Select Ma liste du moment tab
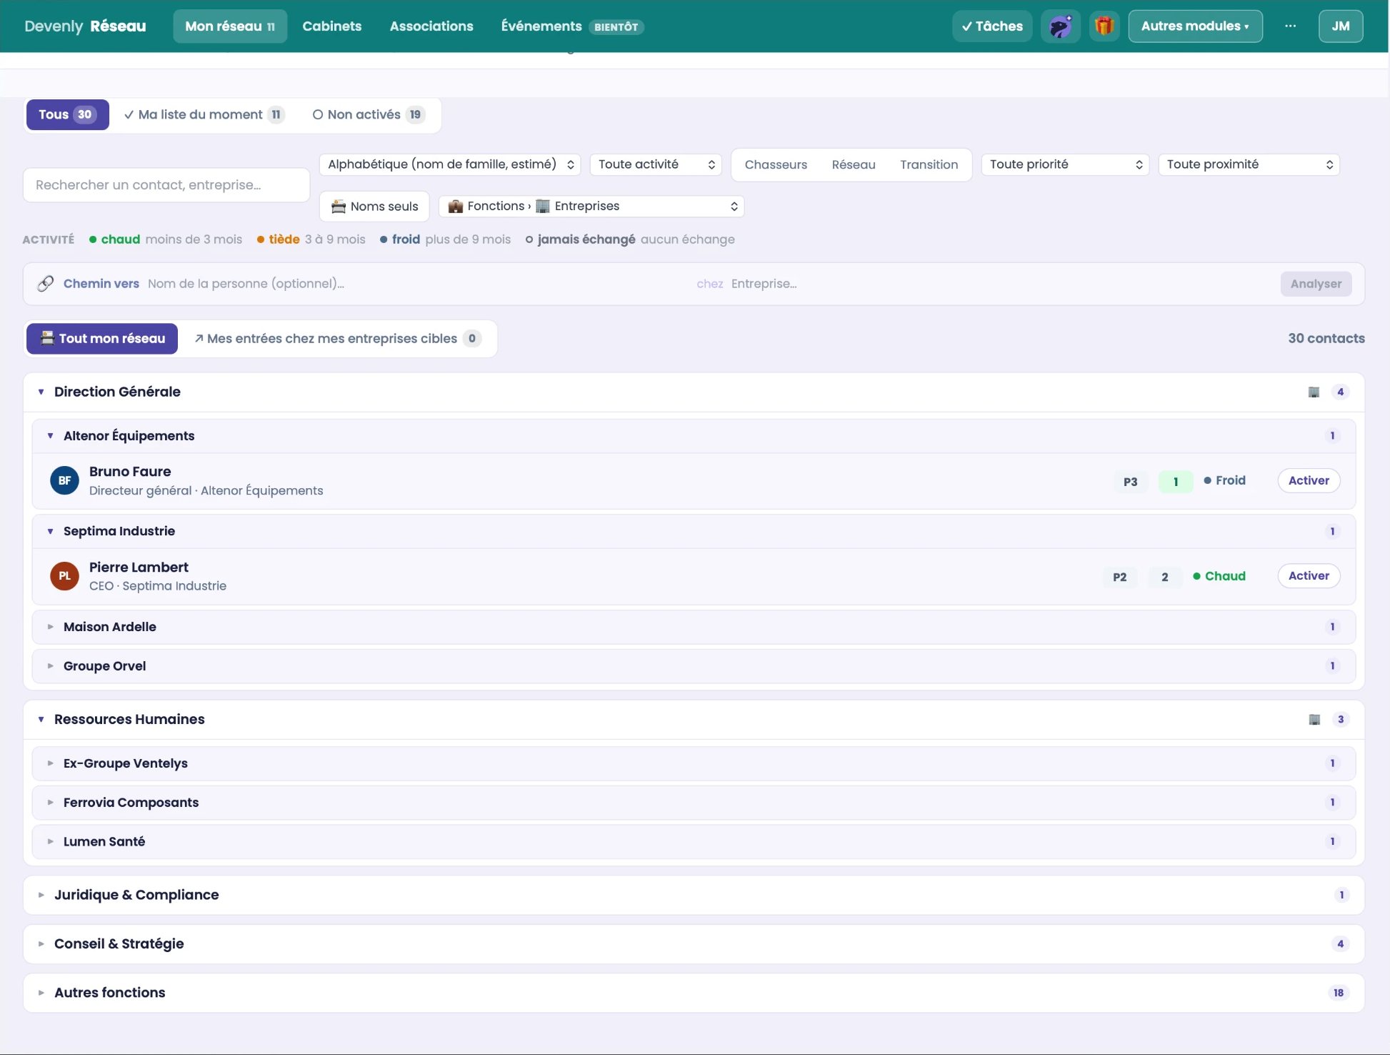Screen dimensions: 1390x1055 click(x=204, y=114)
